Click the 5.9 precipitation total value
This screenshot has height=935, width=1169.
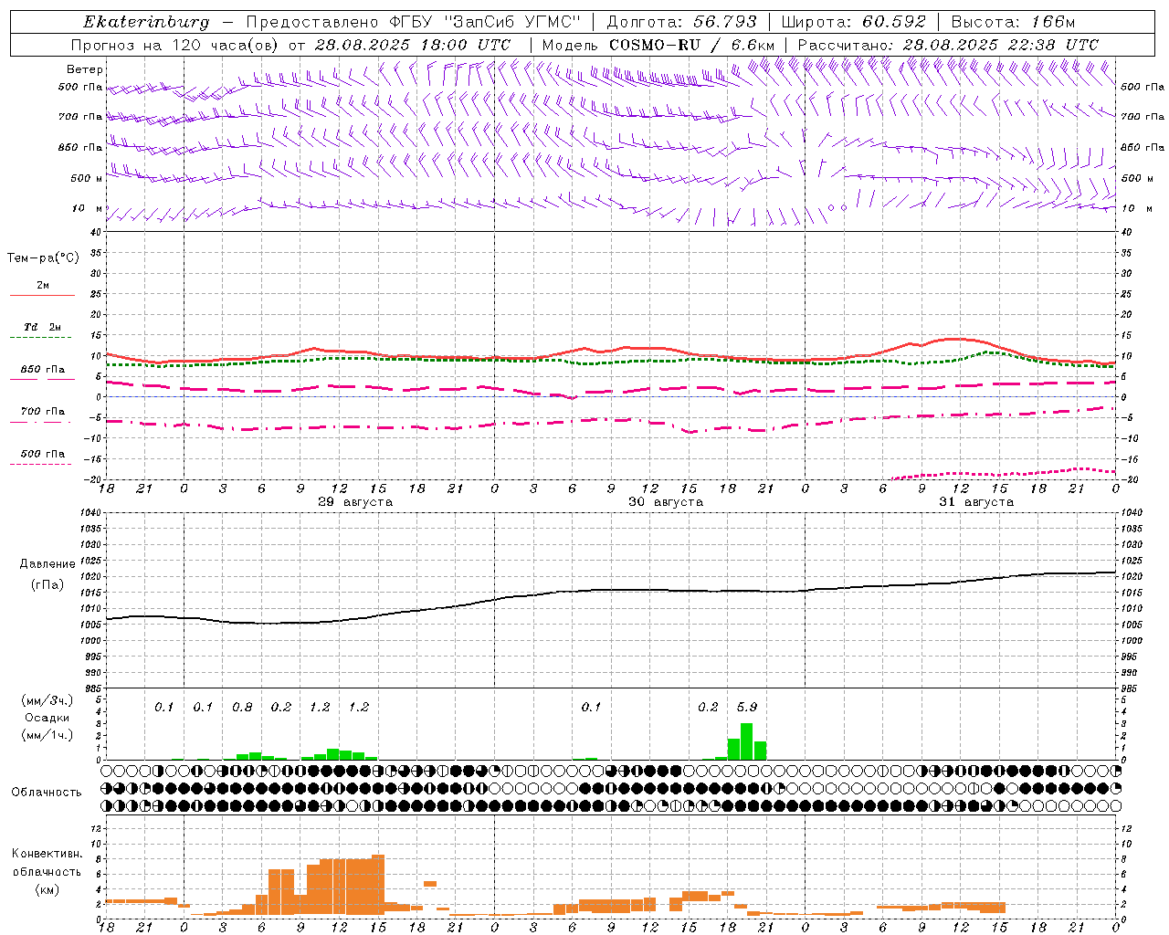point(747,707)
